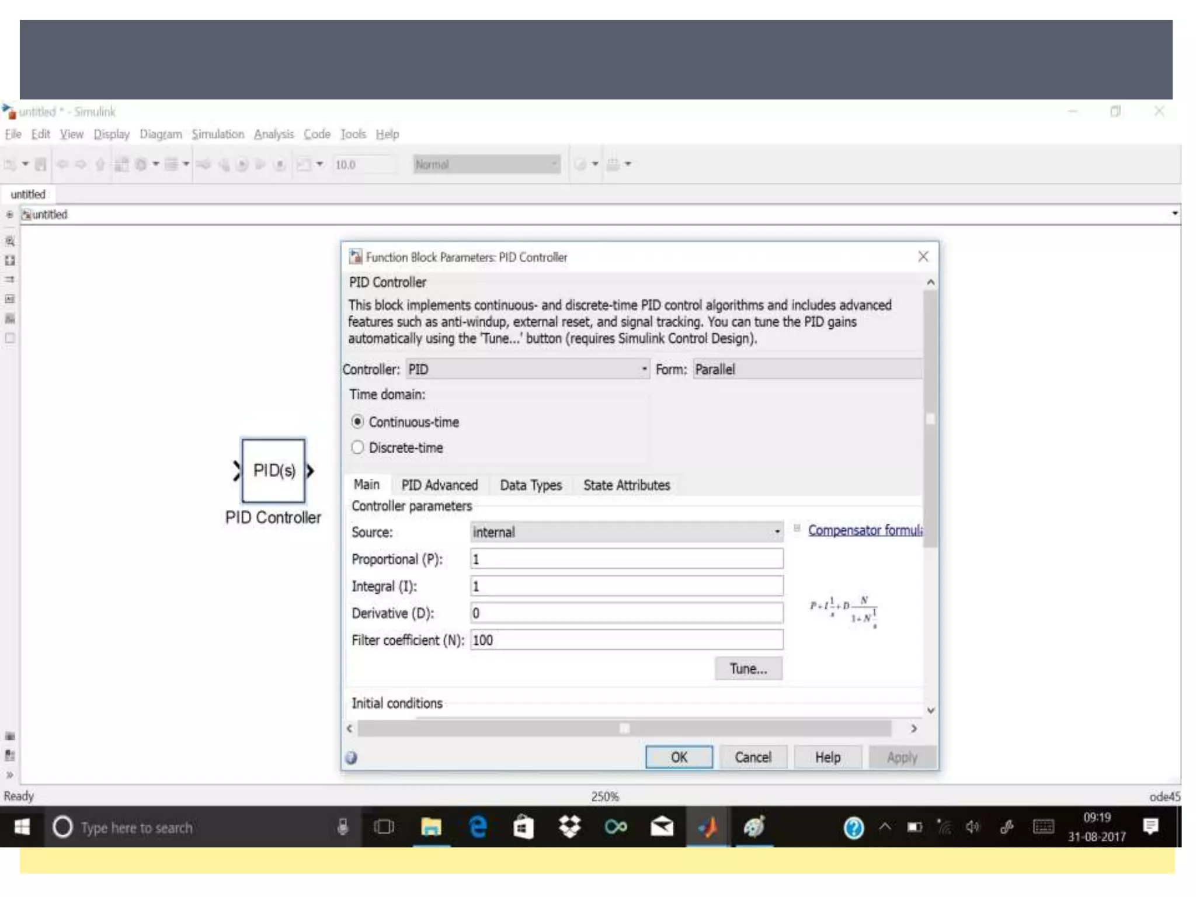Open the Source dropdown showing internal
This screenshot has height=897, width=1196.
tap(627, 532)
